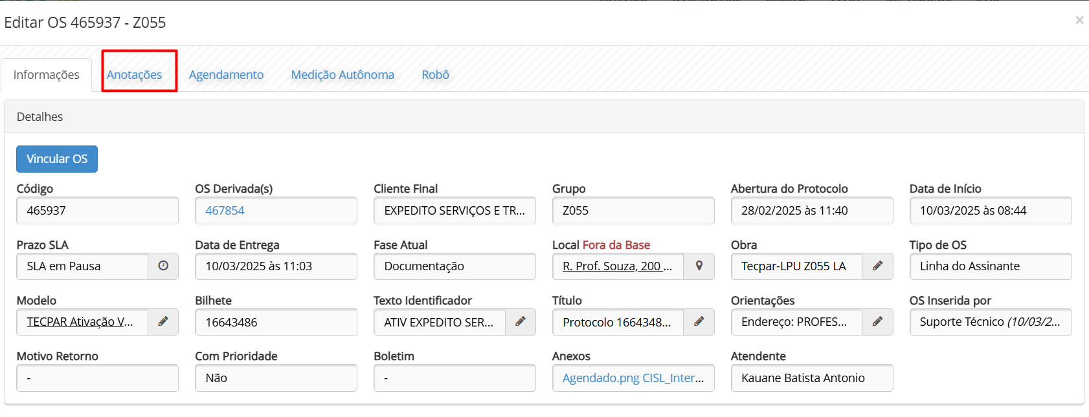Open derived OS 467854 link

[225, 210]
